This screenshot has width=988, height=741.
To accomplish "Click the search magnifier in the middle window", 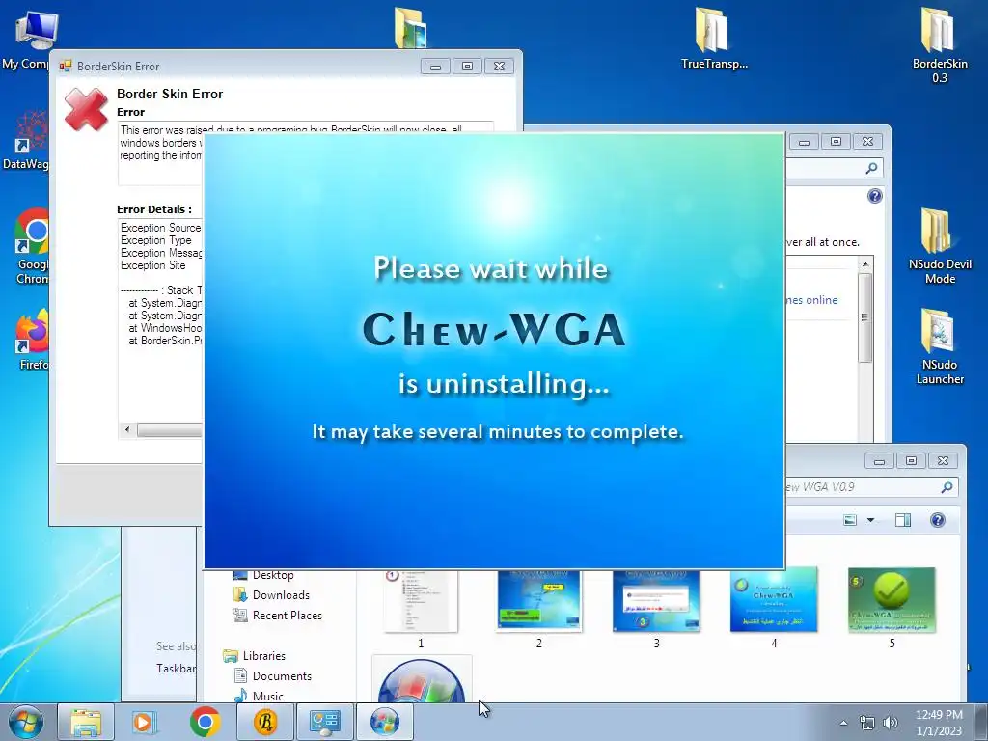I will pyautogui.click(x=871, y=168).
